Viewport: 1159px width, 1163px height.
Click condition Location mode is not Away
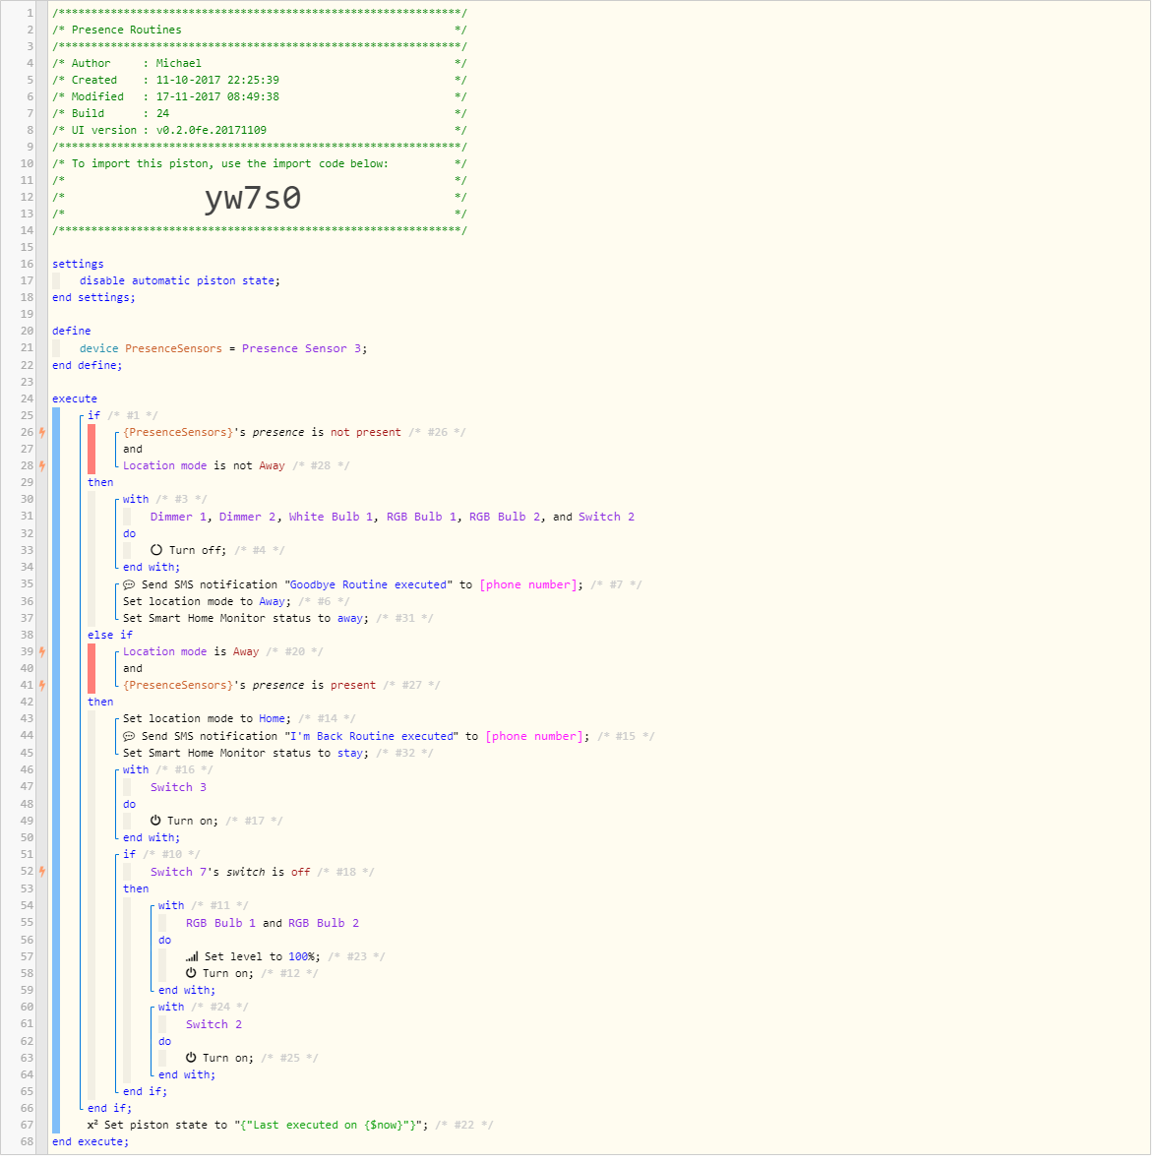204,467
